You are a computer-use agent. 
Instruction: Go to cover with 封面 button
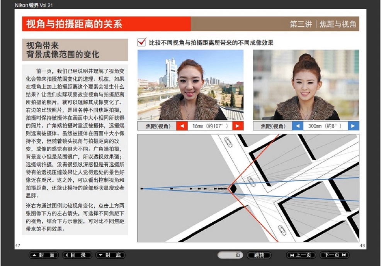tap(44, 255)
